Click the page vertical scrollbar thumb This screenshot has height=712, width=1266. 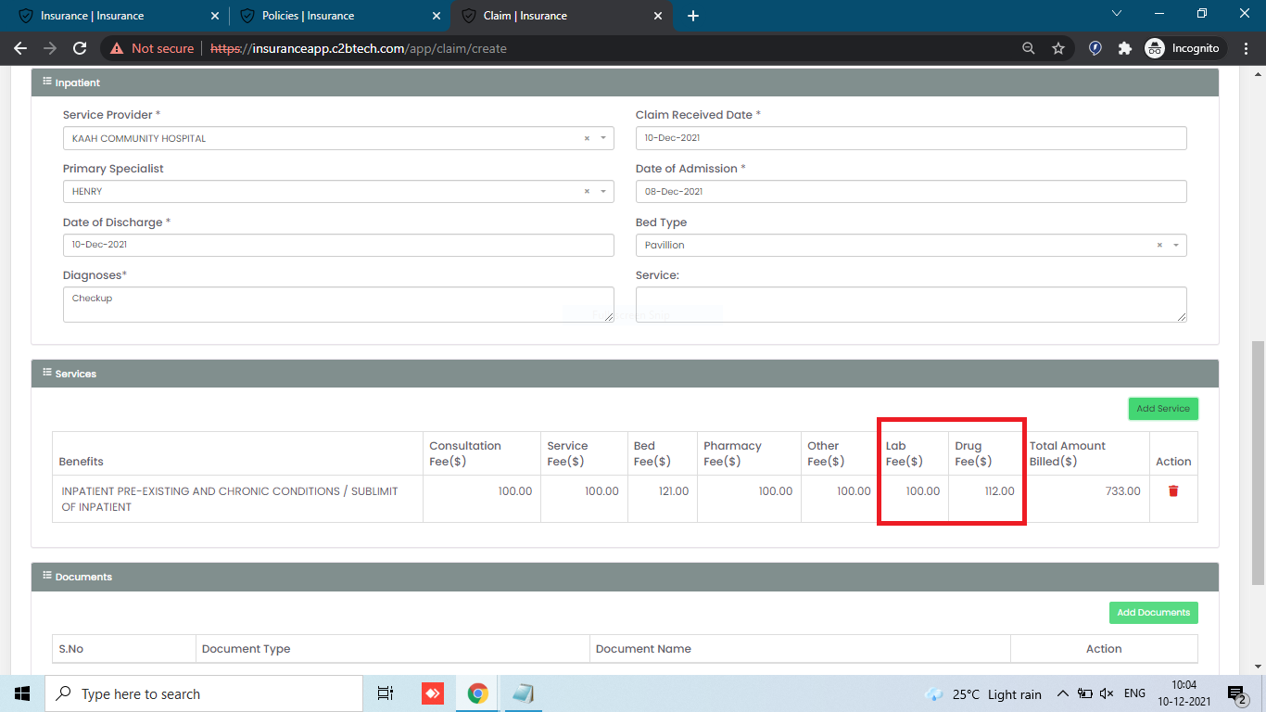1258,462
